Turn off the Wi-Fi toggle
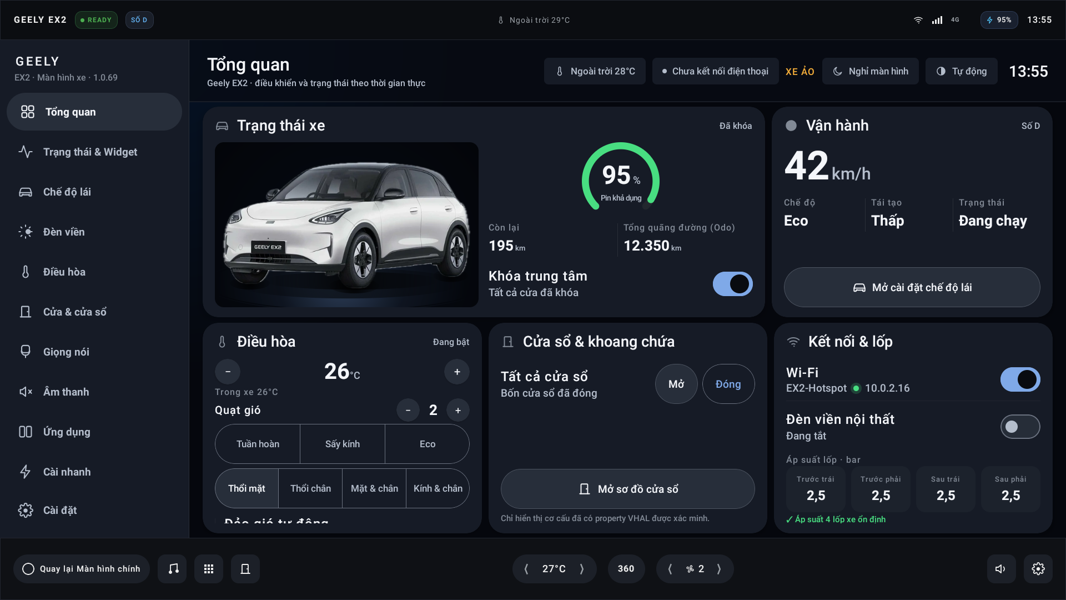The image size is (1066, 600). [x=1020, y=379]
